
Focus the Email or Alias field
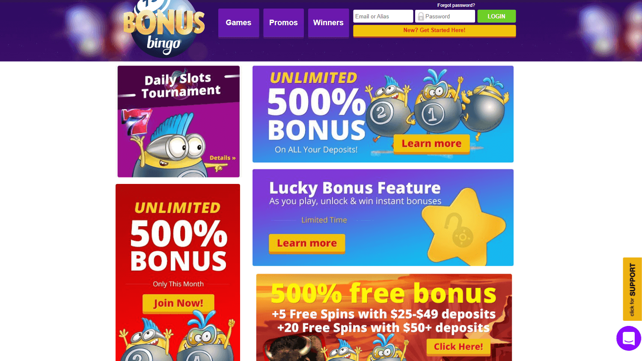click(383, 16)
